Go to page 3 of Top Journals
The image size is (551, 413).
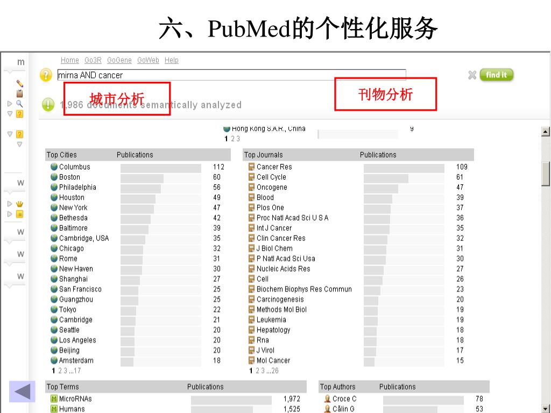tap(263, 371)
